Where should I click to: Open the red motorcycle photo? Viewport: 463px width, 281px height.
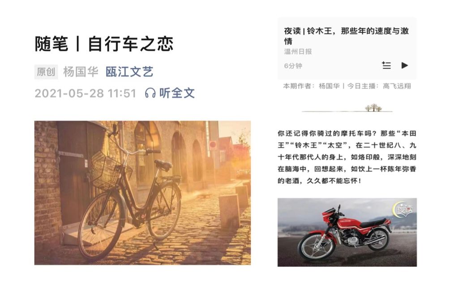click(x=347, y=232)
